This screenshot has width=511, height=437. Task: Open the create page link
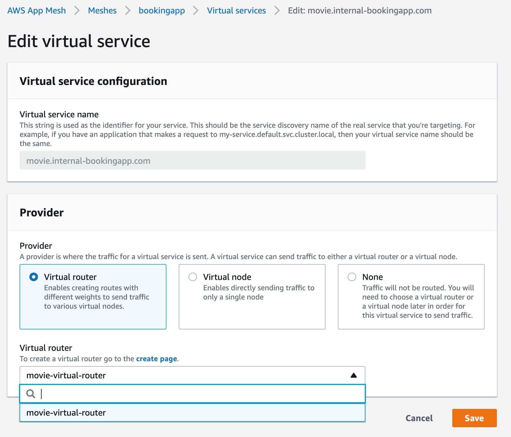click(156, 359)
